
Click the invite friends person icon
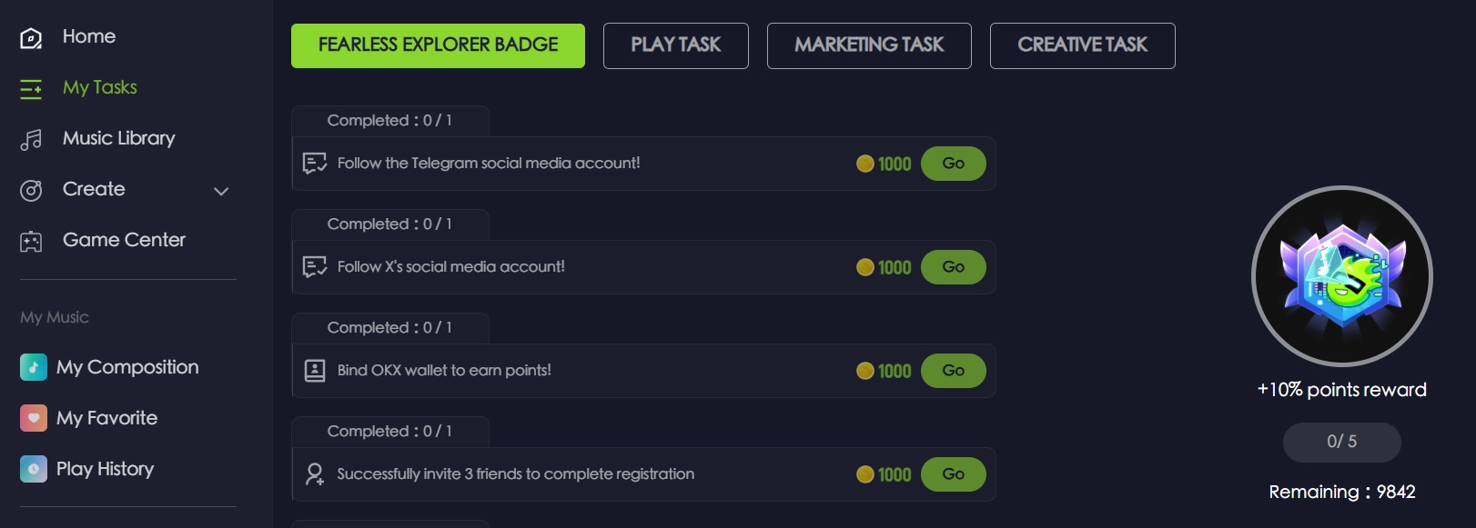(315, 474)
